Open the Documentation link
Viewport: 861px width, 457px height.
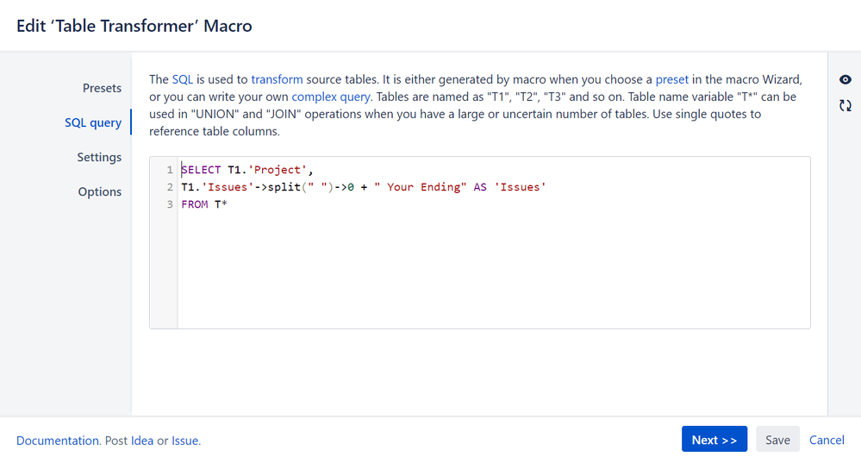click(x=57, y=441)
